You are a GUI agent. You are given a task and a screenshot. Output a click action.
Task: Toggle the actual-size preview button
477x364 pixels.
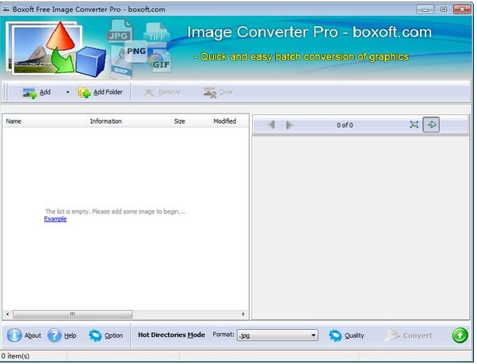[431, 125]
